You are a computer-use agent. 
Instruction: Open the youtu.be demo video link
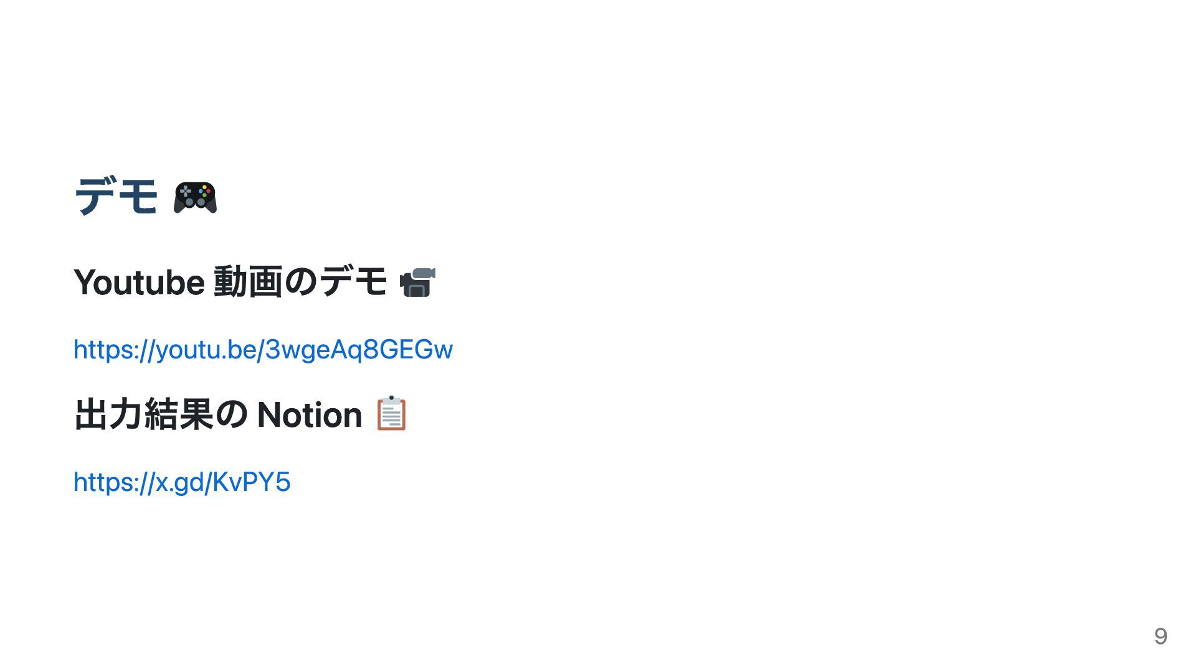(x=262, y=350)
